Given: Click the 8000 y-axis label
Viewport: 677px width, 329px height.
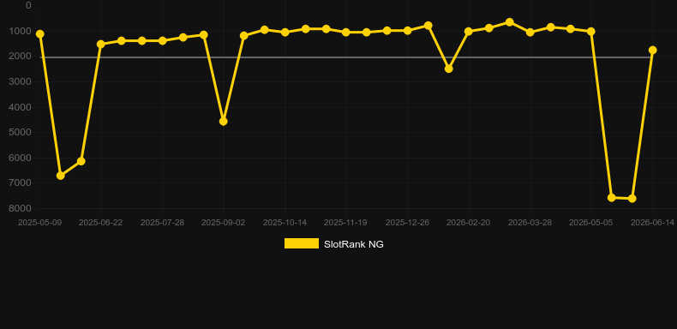Looking at the screenshot, I should pos(21,208).
